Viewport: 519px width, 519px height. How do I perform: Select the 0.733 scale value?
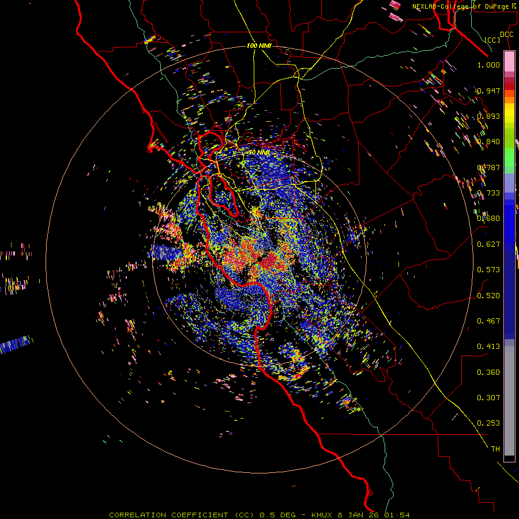tap(488, 193)
